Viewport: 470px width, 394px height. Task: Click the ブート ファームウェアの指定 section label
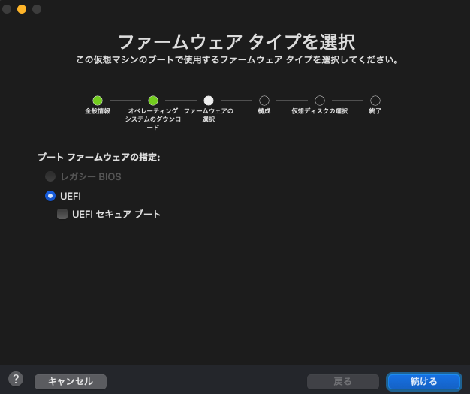coord(99,157)
